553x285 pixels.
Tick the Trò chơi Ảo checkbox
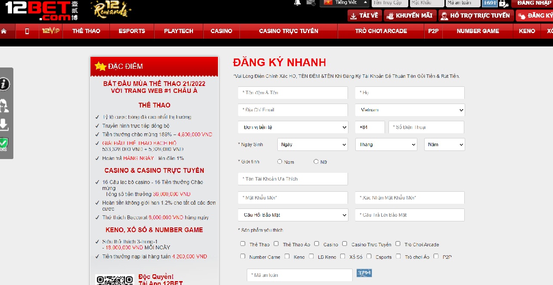coord(398,256)
